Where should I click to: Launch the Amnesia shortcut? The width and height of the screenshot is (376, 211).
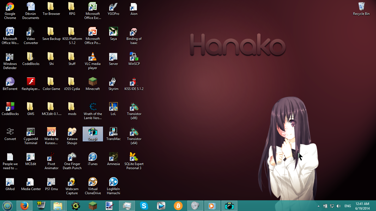(x=113, y=159)
